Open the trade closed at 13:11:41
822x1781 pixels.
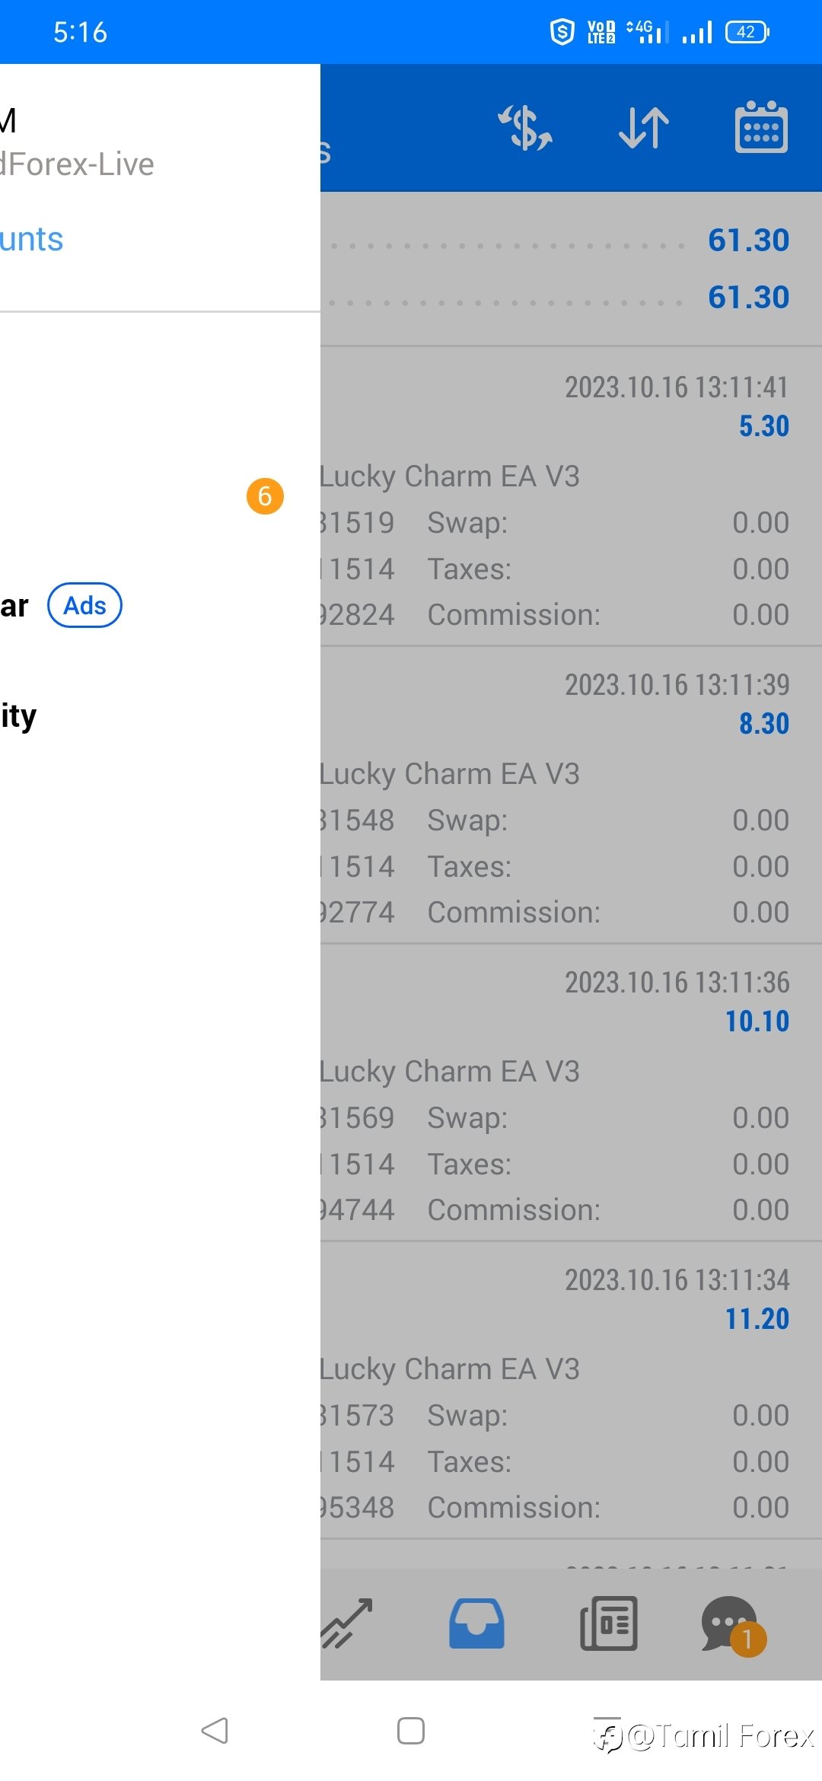pos(571,496)
